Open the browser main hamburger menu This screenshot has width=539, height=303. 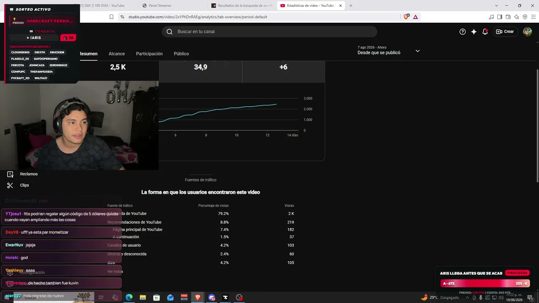point(533,17)
